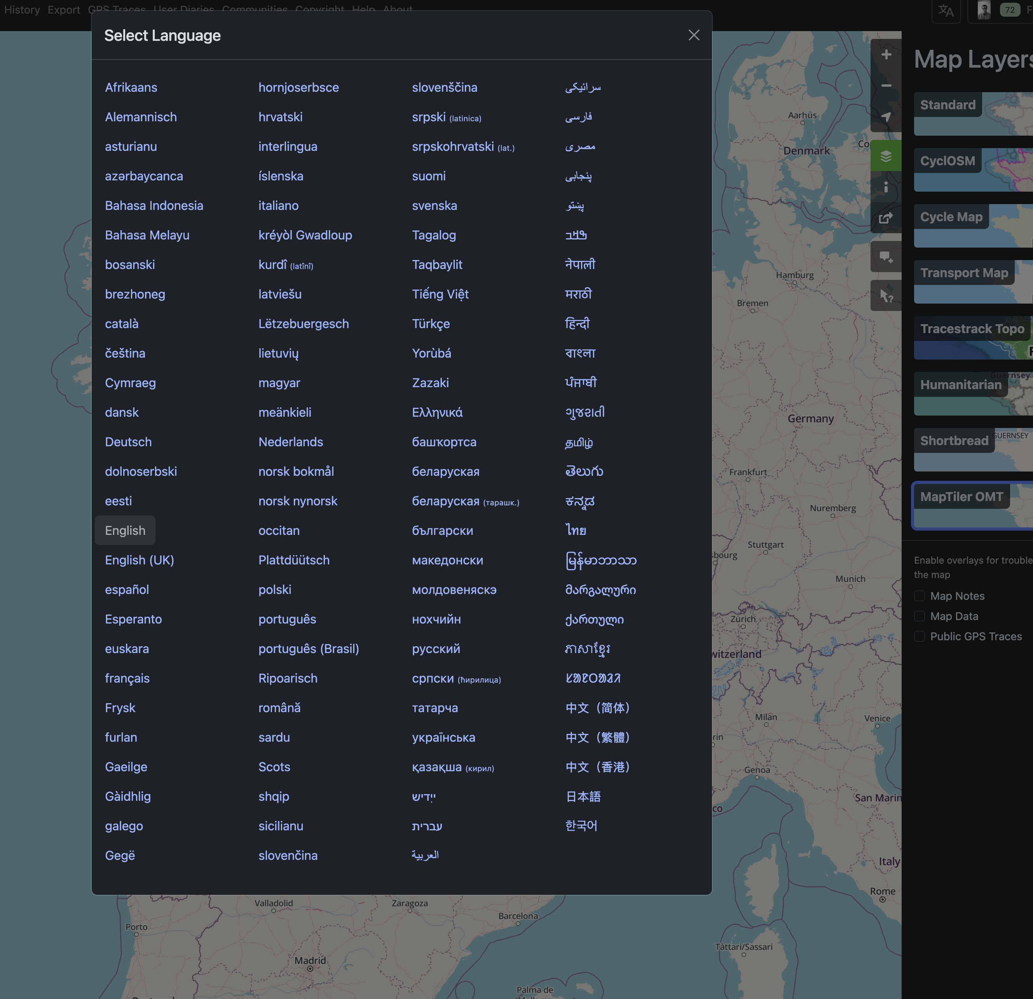Click the share map icon
Viewport: 1033px width, 999px height.
tap(886, 218)
